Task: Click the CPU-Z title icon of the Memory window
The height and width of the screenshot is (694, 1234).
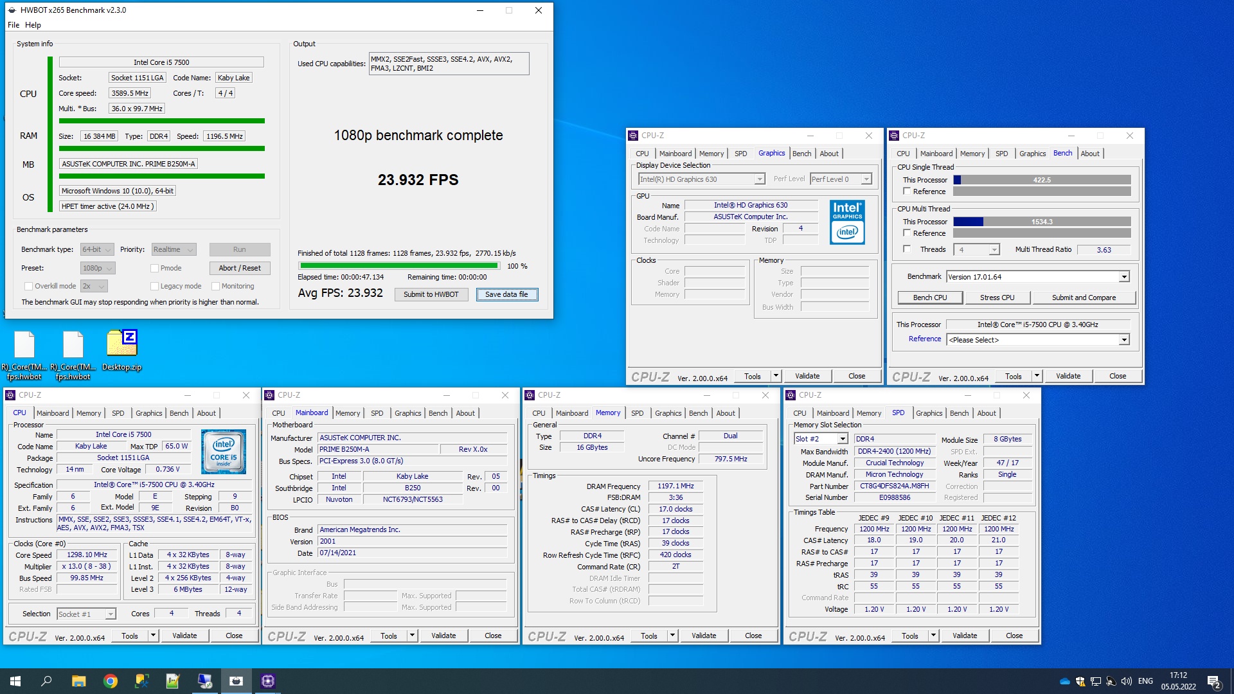Action: click(x=530, y=395)
